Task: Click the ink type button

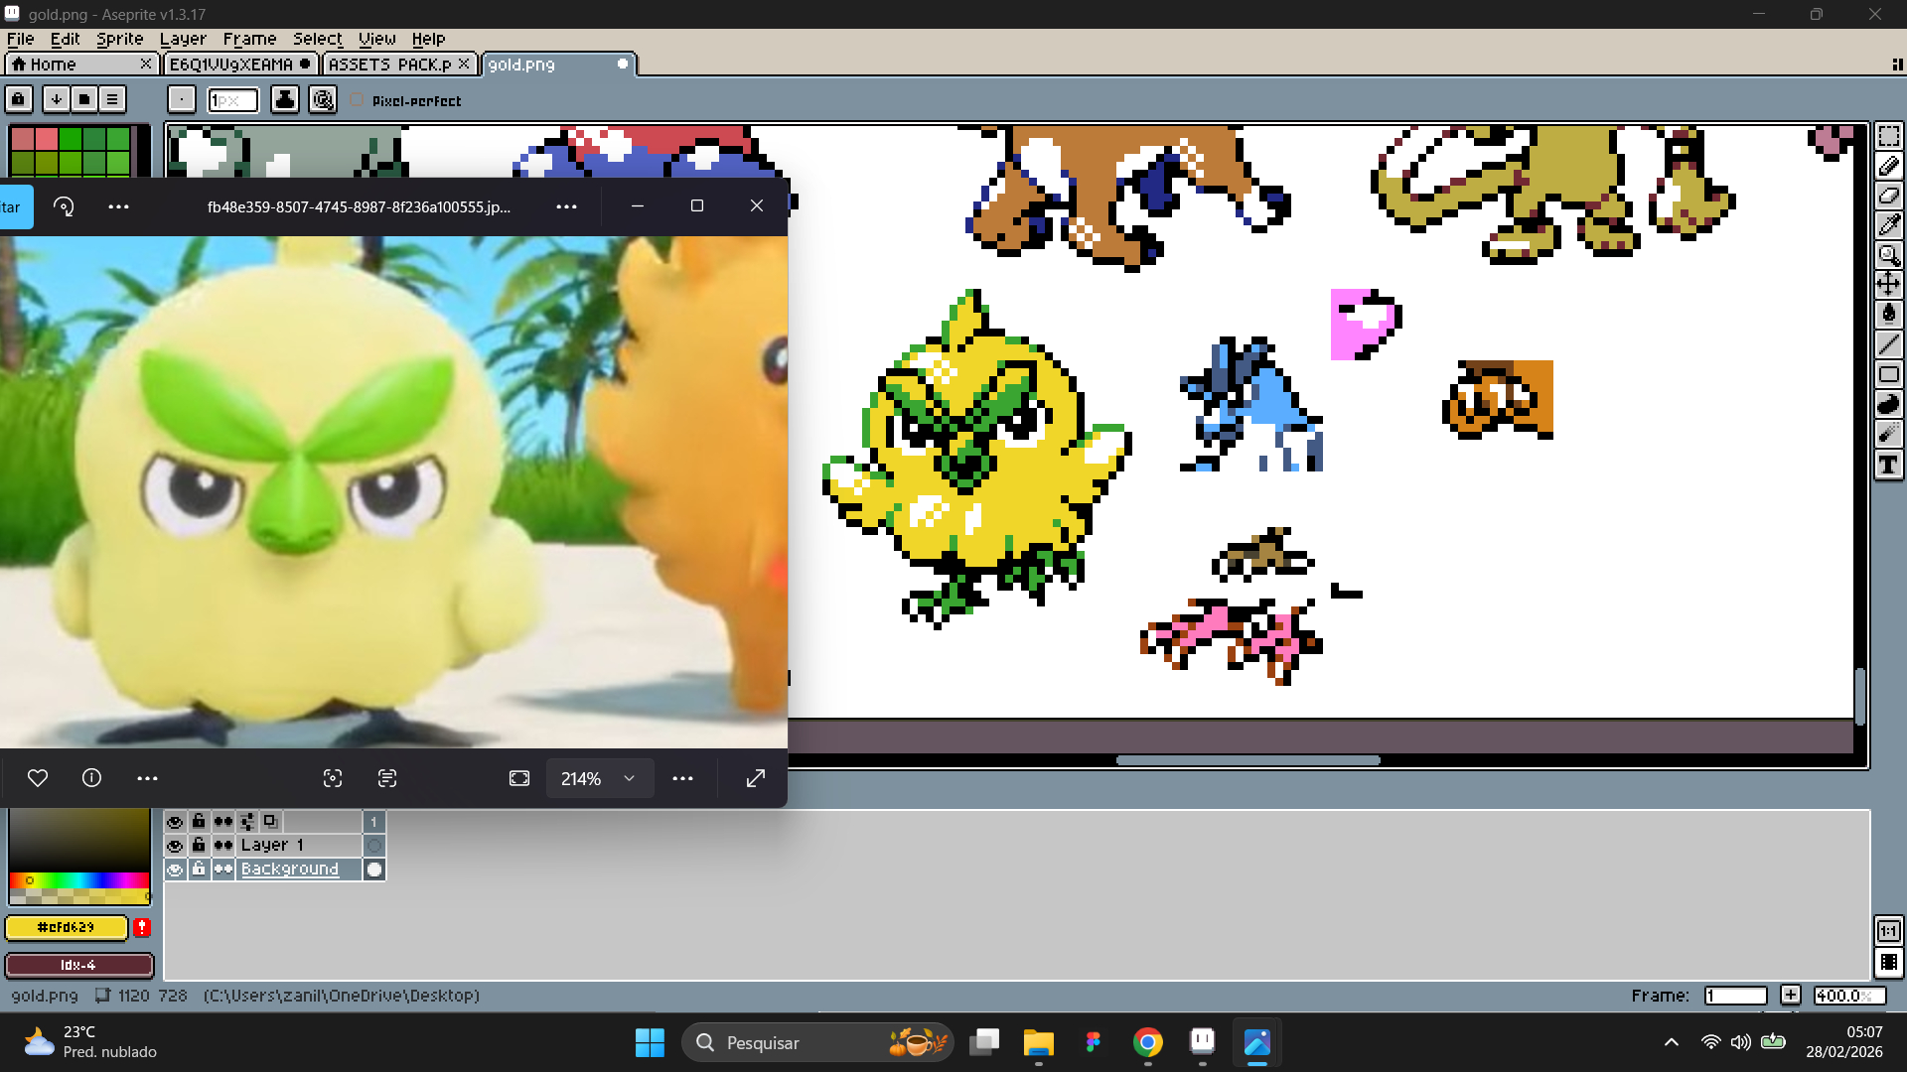Action: pyautogui.click(x=285, y=100)
